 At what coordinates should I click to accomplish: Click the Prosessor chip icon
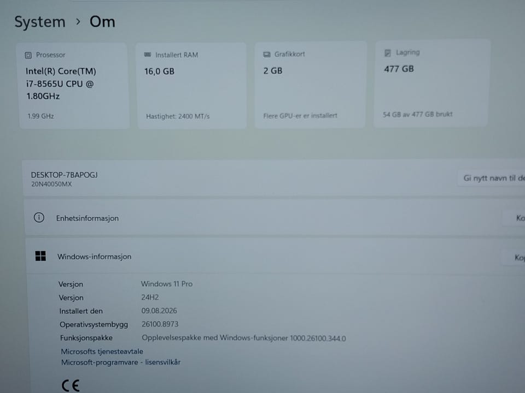pos(28,55)
